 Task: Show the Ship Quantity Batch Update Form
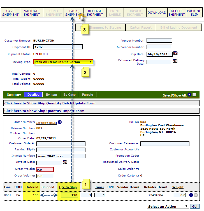click(x=101, y=103)
